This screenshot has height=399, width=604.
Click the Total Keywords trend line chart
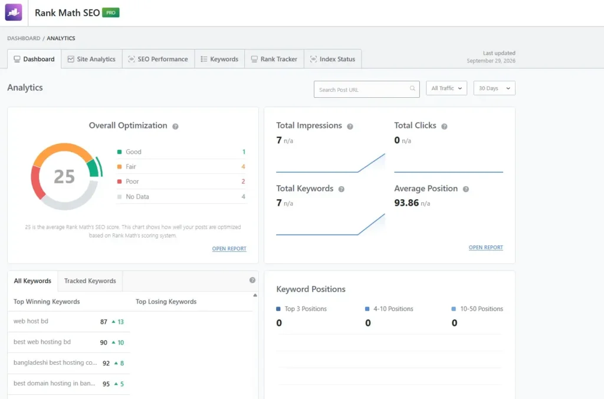[x=330, y=225]
